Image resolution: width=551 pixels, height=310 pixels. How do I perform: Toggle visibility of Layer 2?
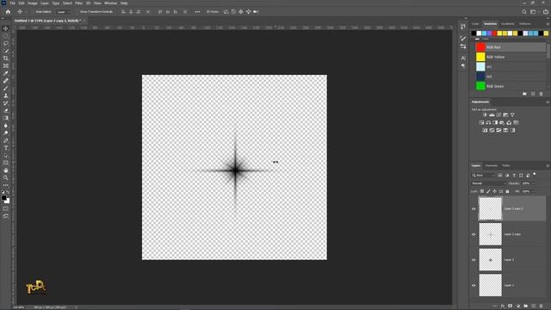coord(474,260)
